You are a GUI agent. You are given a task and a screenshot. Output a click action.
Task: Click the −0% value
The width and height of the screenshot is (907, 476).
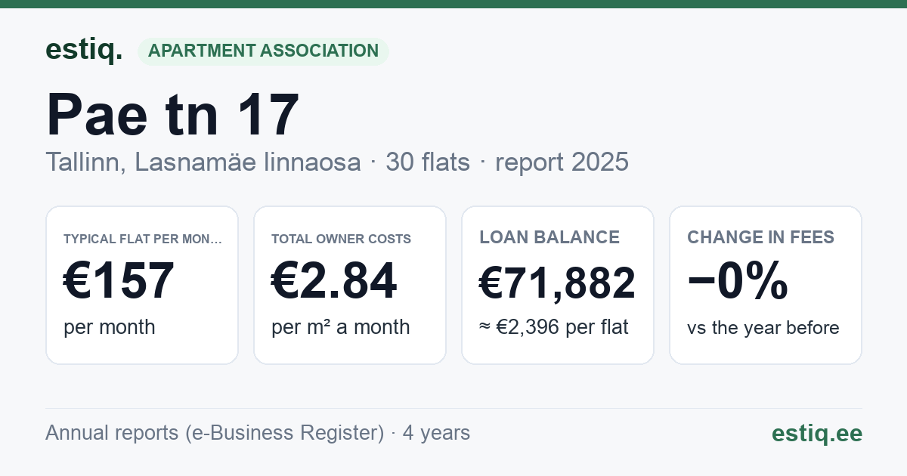pyautogui.click(x=738, y=282)
